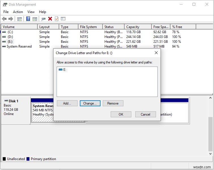Cancel the drive letter dialog
Image resolution: width=214 pixels, height=170 pixels.
pos(145,114)
